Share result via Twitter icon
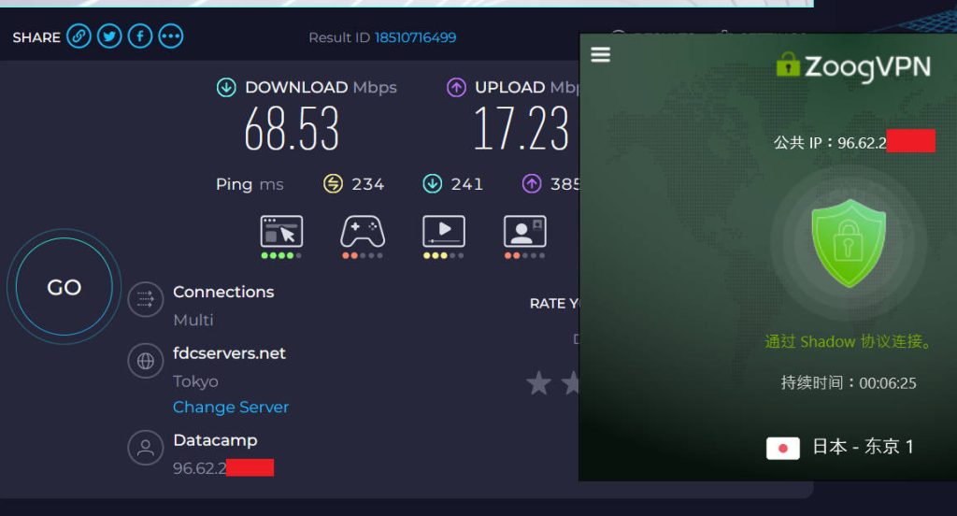Image resolution: width=957 pixels, height=516 pixels. pyautogui.click(x=109, y=36)
